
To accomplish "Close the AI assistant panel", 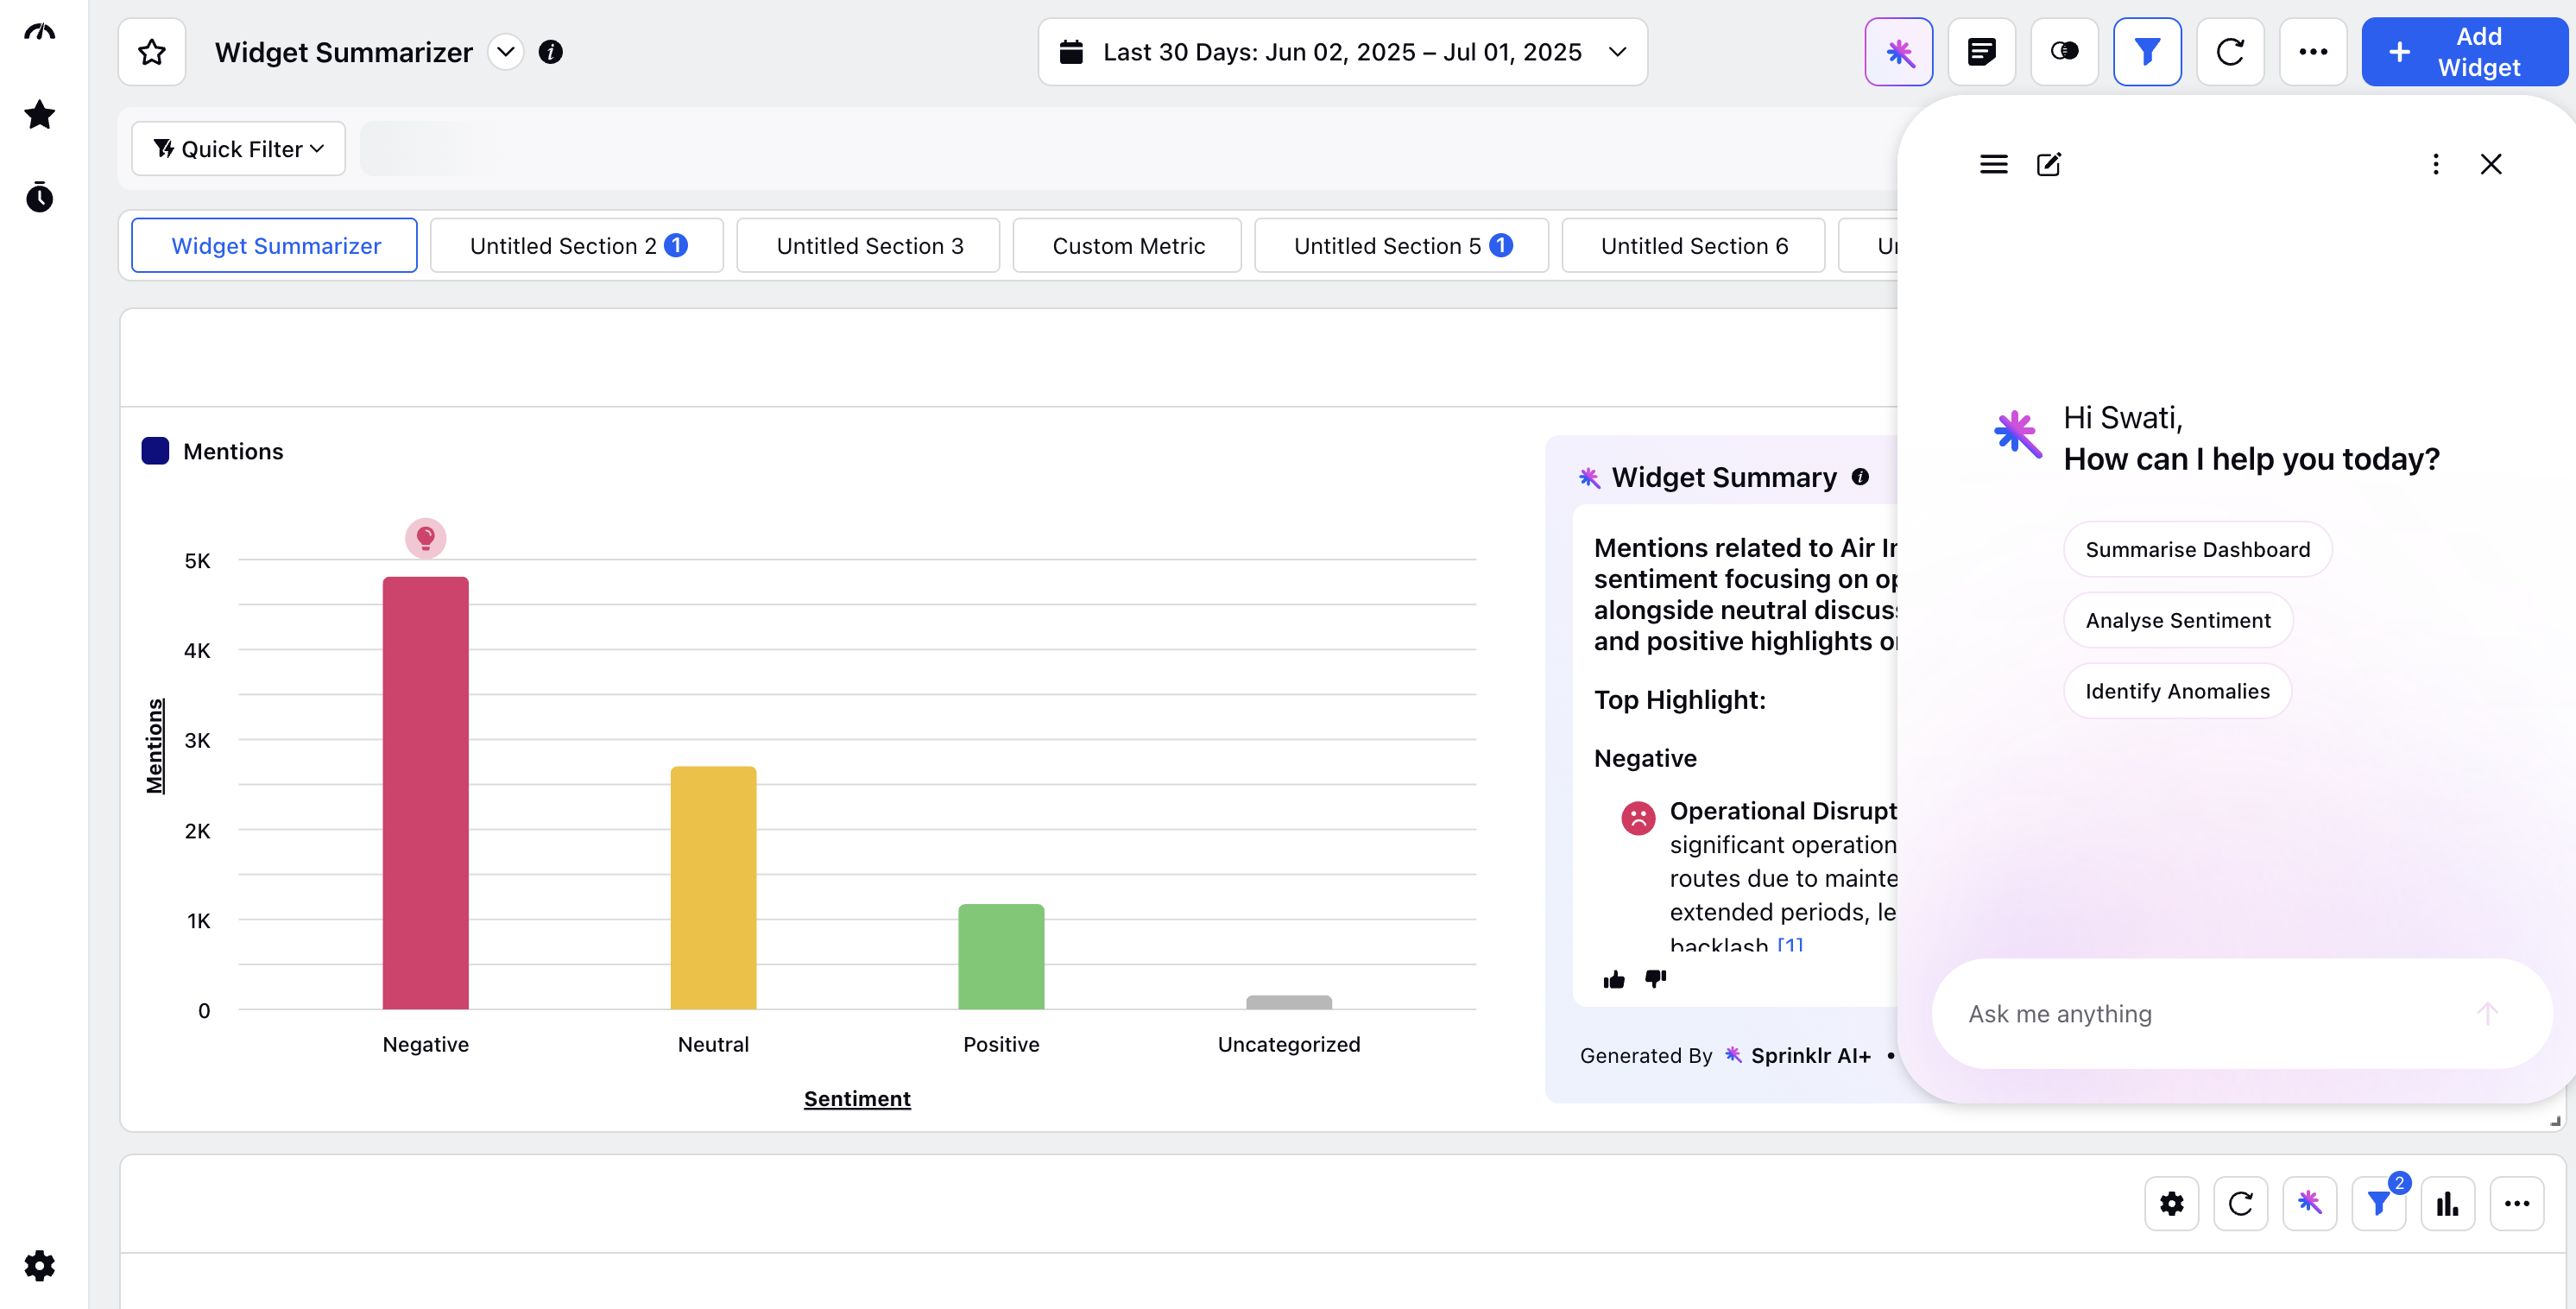I will point(2491,164).
